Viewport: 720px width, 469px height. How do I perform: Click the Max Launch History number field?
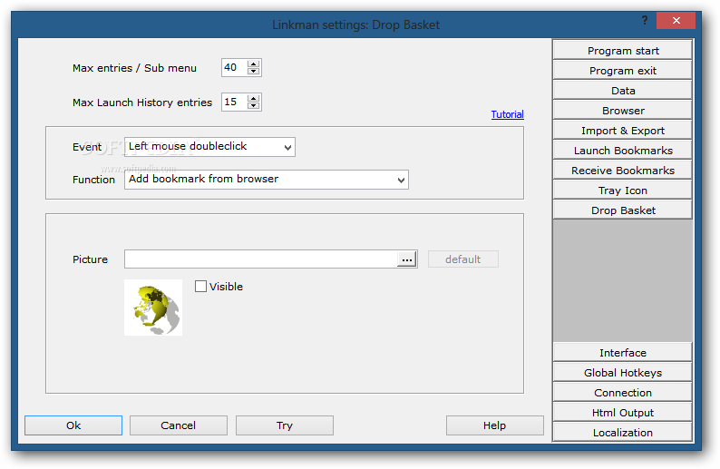tap(235, 102)
